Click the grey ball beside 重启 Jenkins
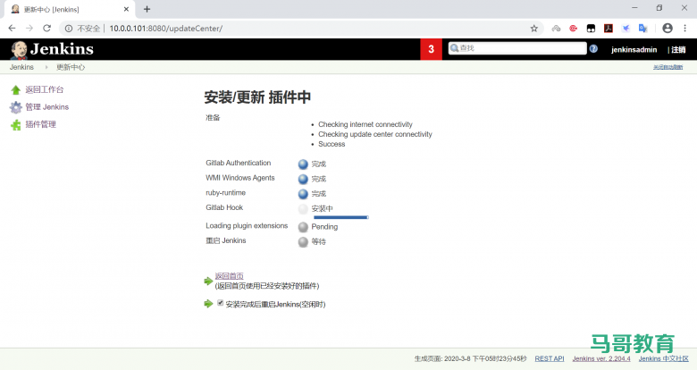 303,242
